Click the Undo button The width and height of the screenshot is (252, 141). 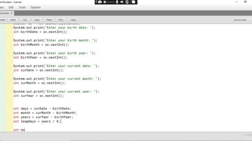13,20
